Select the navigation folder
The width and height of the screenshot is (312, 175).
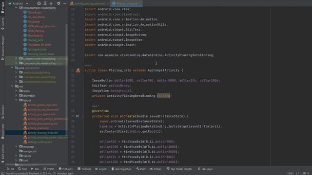tap(30, 151)
